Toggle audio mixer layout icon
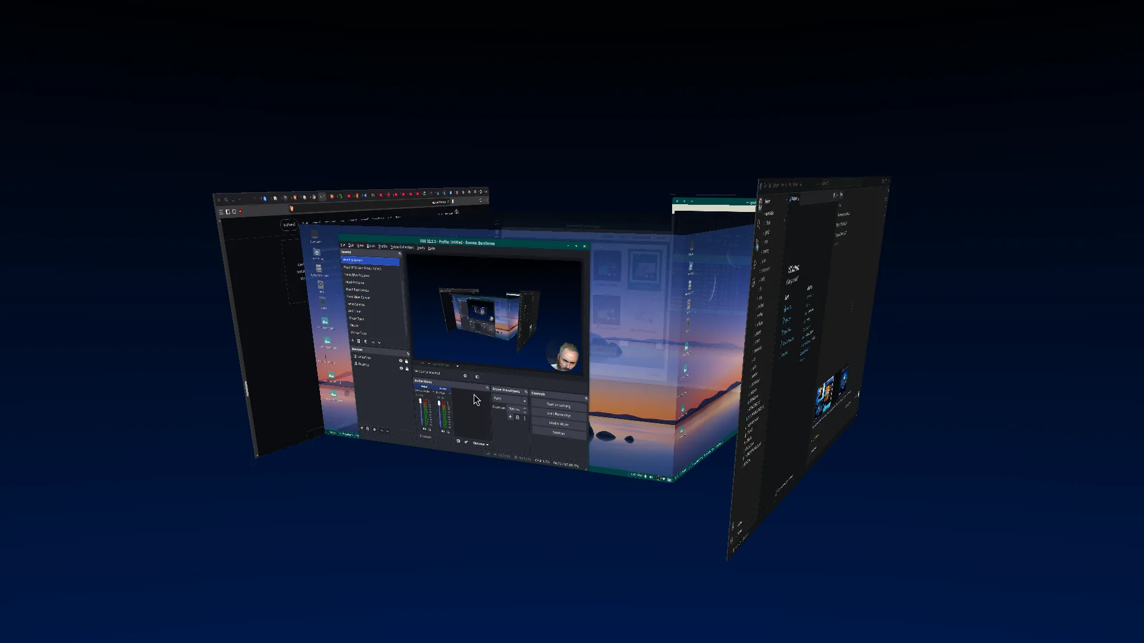This screenshot has width=1144, height=643. click(x=458, y=441)
